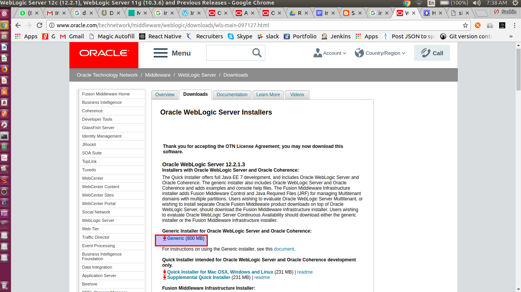This screenshot has height=292, width=521.
Task: Show hidden bookmarks with the chevron
Action: coord(511,36)
